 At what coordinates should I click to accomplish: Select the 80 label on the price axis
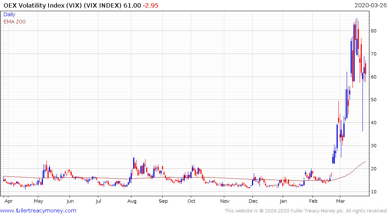pos(373,31)
